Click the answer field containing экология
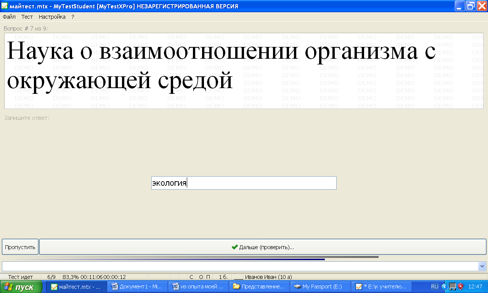 click(244, 183)
